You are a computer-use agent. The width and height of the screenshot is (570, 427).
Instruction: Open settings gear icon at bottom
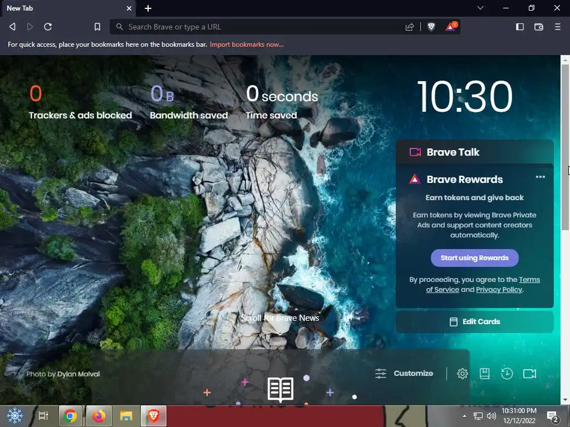pos(463,373)
